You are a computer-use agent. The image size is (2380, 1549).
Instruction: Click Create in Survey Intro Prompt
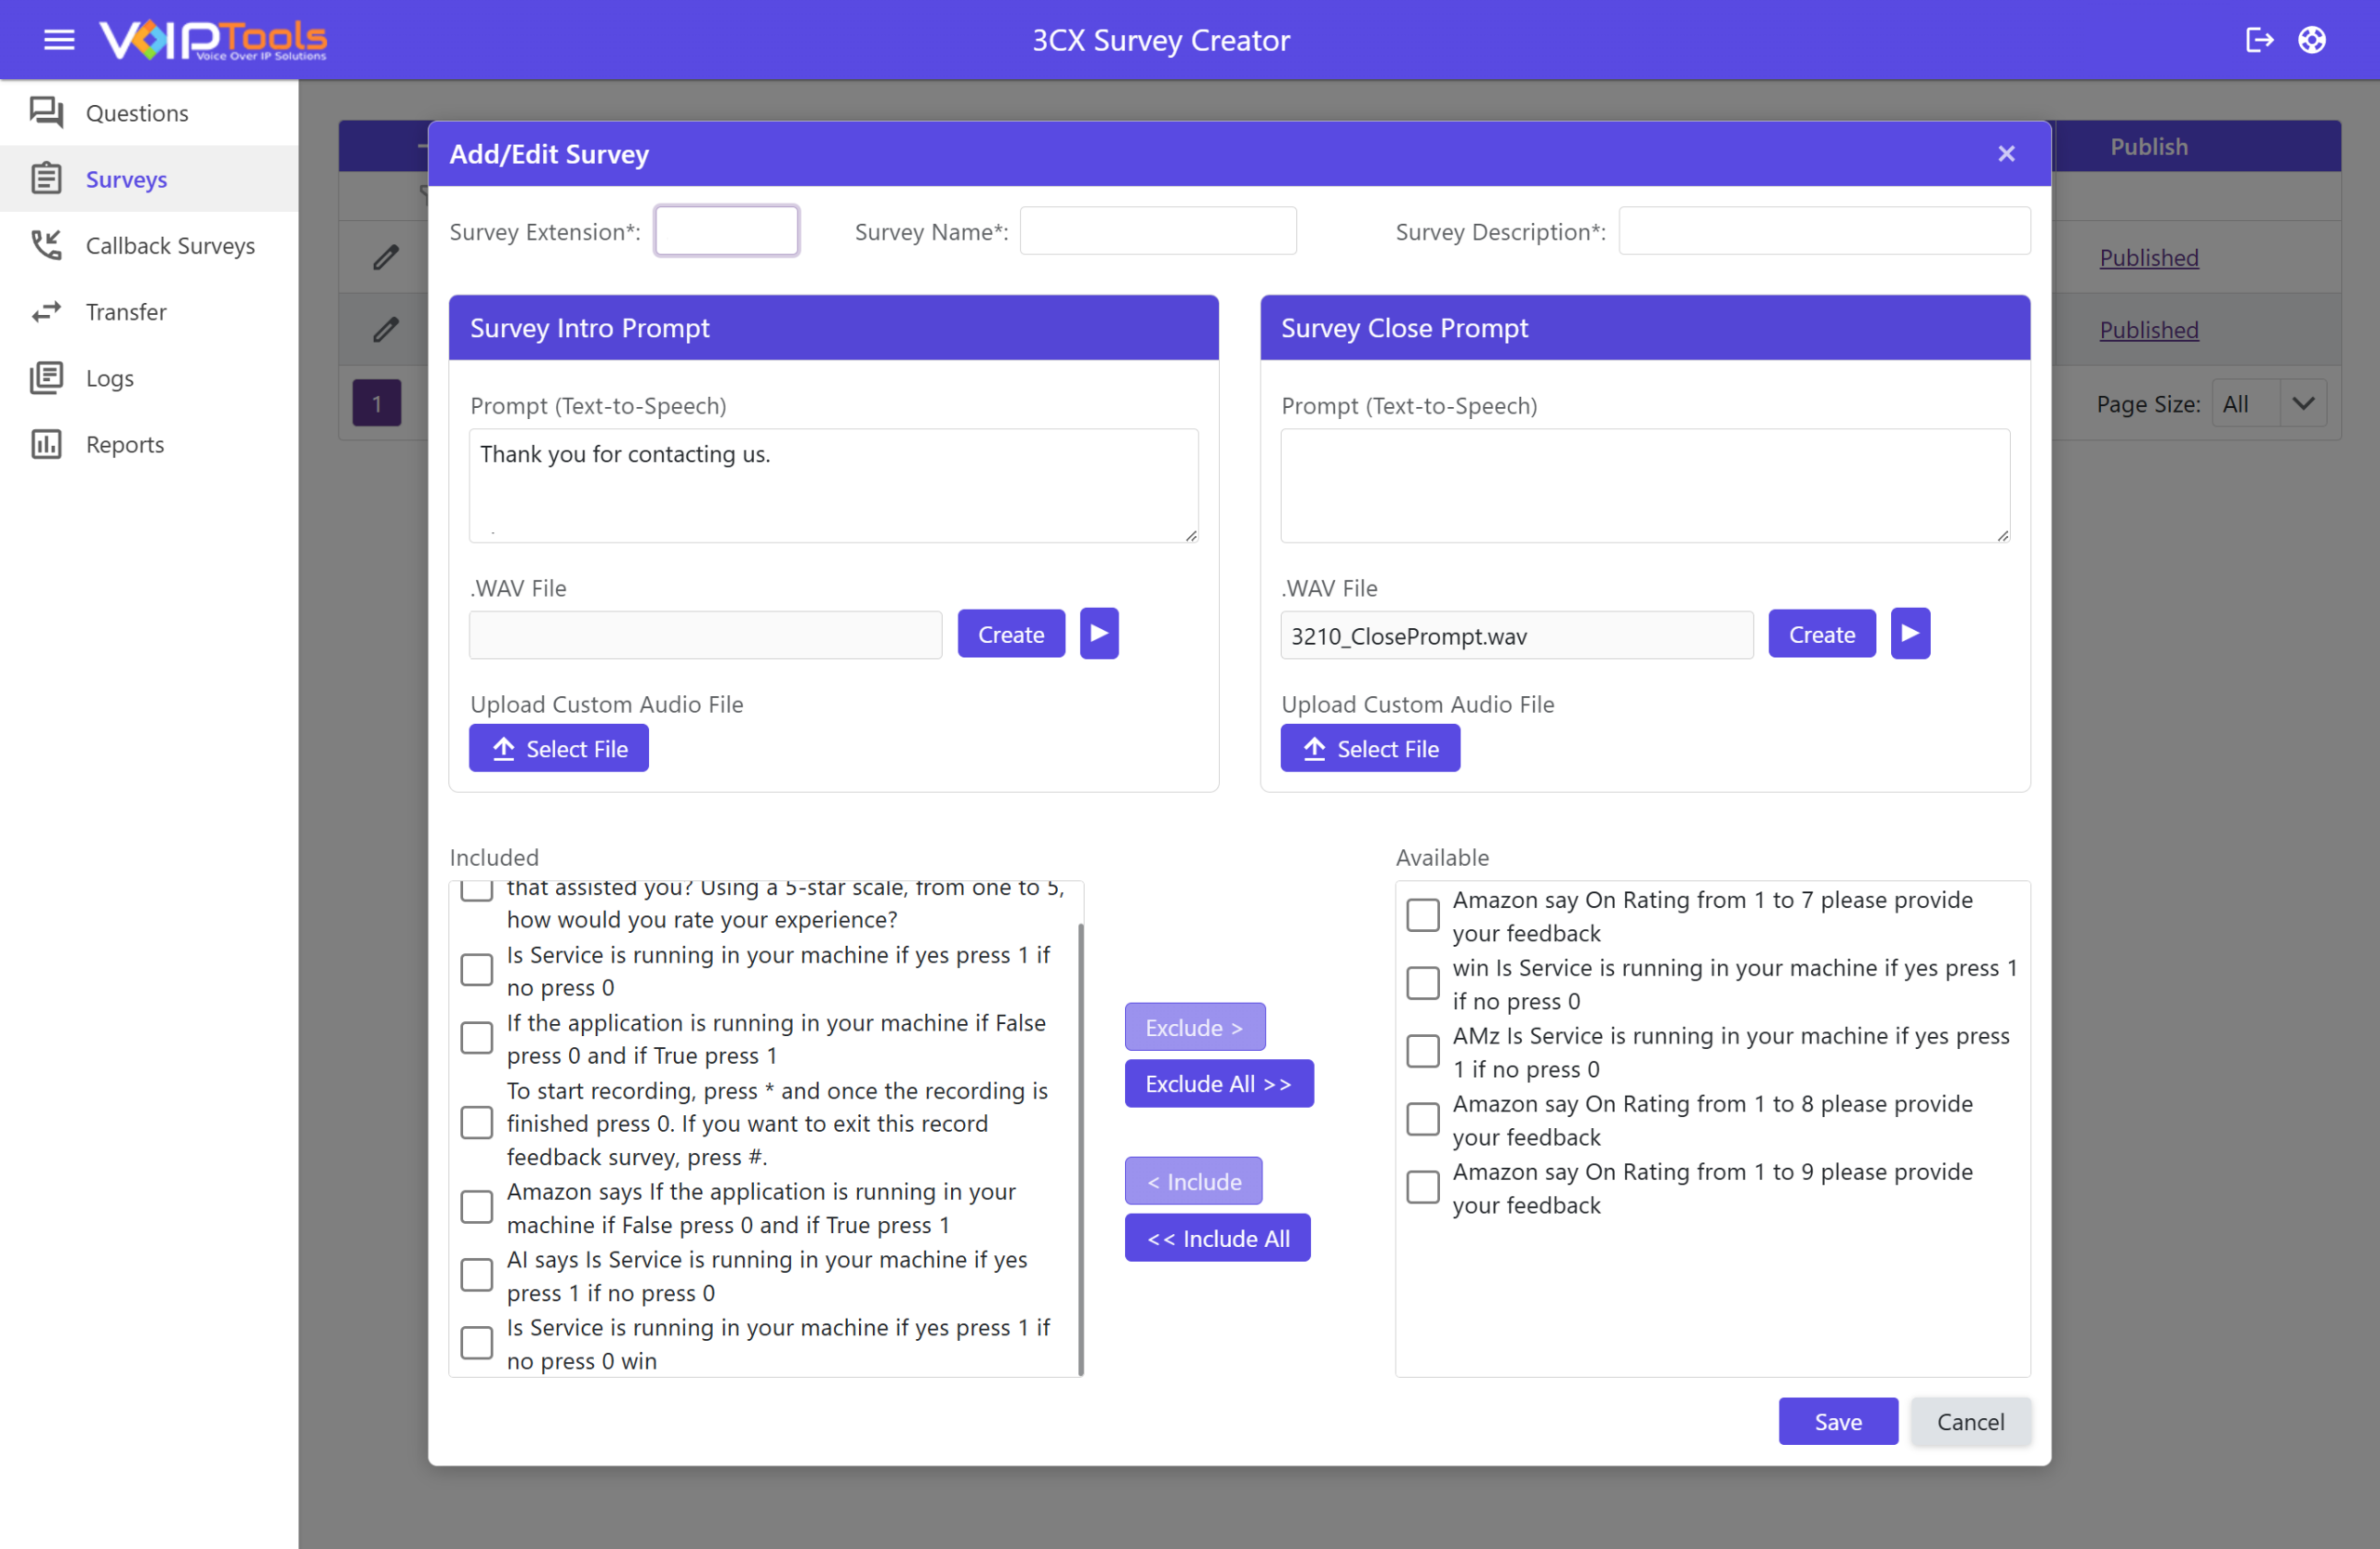point(1011,634)
